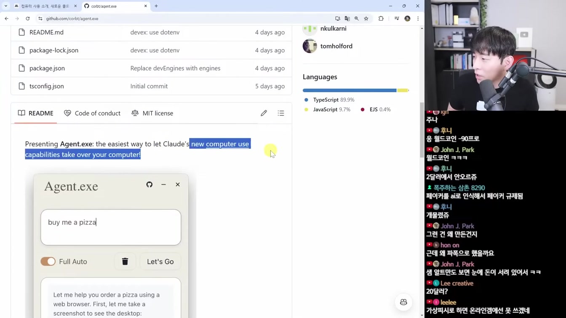Image resolution: width=566 pixels, height=318 pixels.
Task: Click the file icon beside README.md
Action: 22,32
